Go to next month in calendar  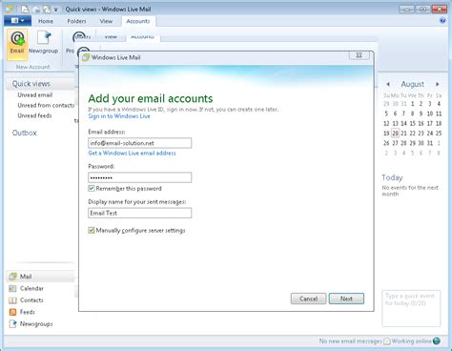click(438, 84)
